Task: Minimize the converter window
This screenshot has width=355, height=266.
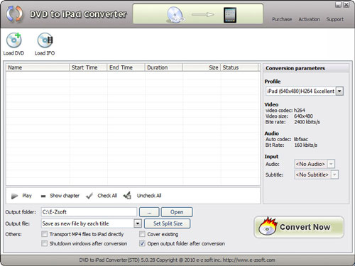Action: (x=338, y=4)
